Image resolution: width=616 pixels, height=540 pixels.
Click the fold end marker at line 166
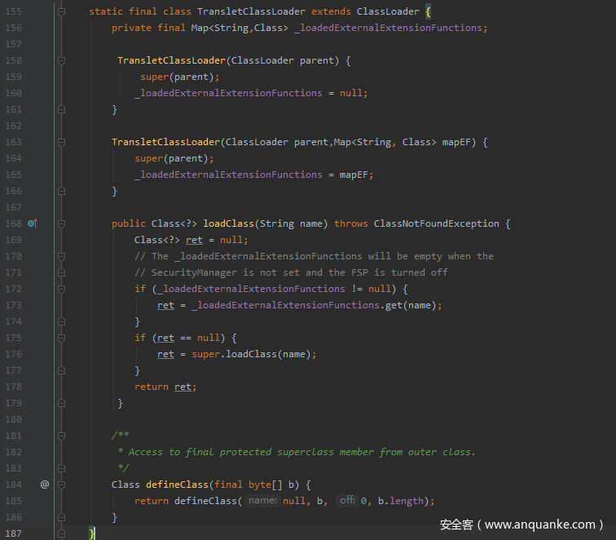62,191
